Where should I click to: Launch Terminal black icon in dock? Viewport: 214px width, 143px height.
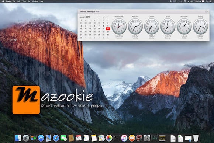point(117,138)
